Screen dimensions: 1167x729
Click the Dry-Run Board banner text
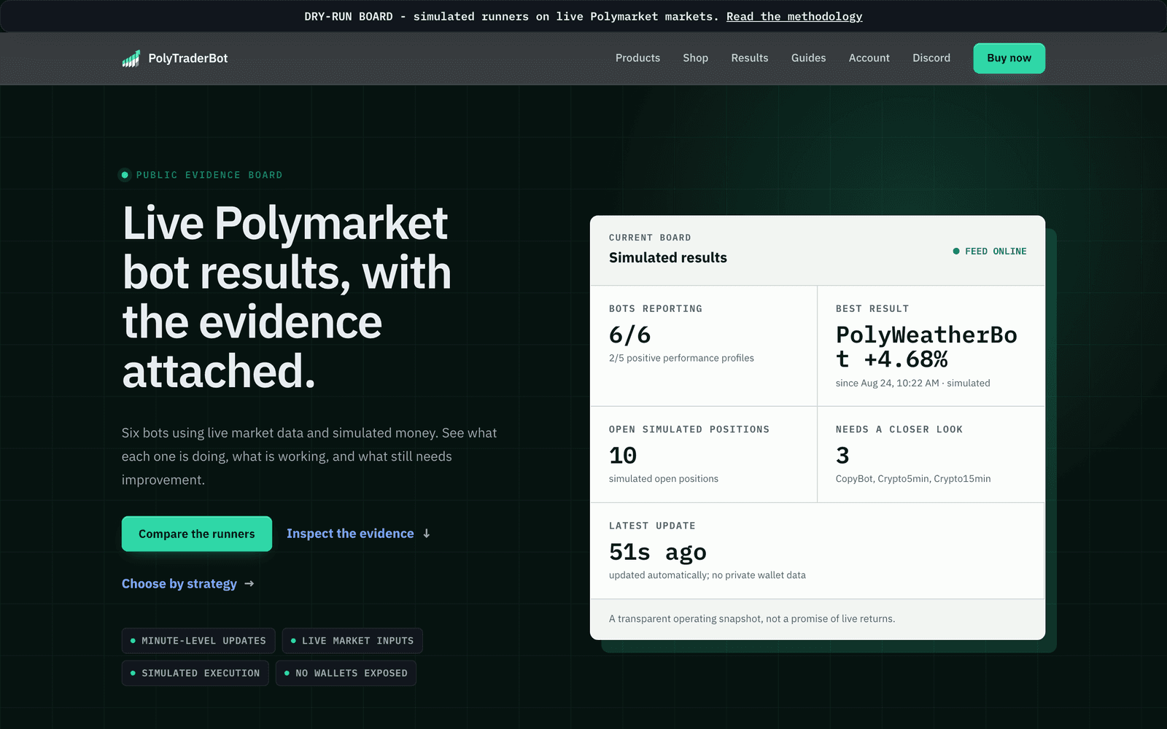(511, 17)
